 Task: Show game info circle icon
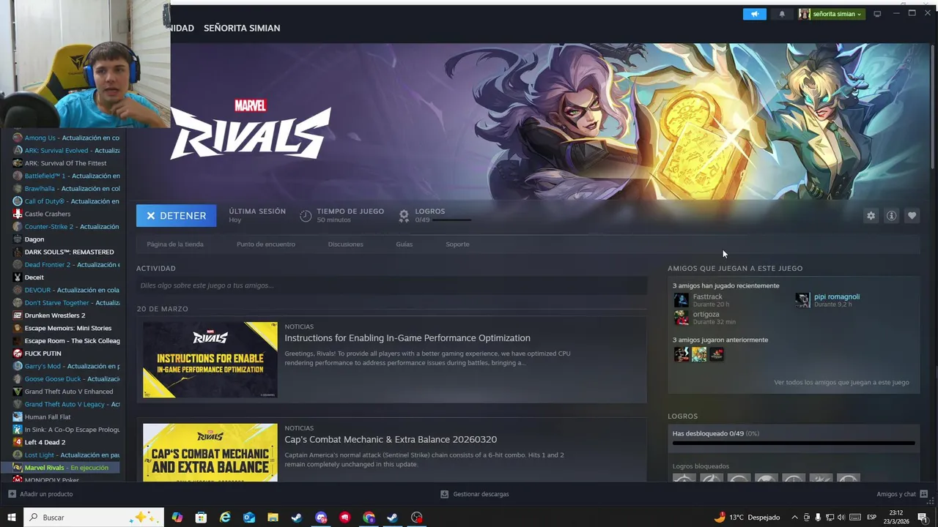(891, 216)
